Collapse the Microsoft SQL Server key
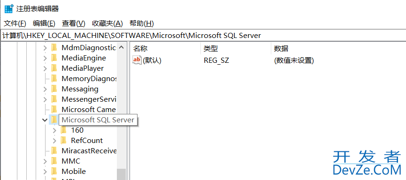Screen dimensions: 406x180 click(45, 120)
